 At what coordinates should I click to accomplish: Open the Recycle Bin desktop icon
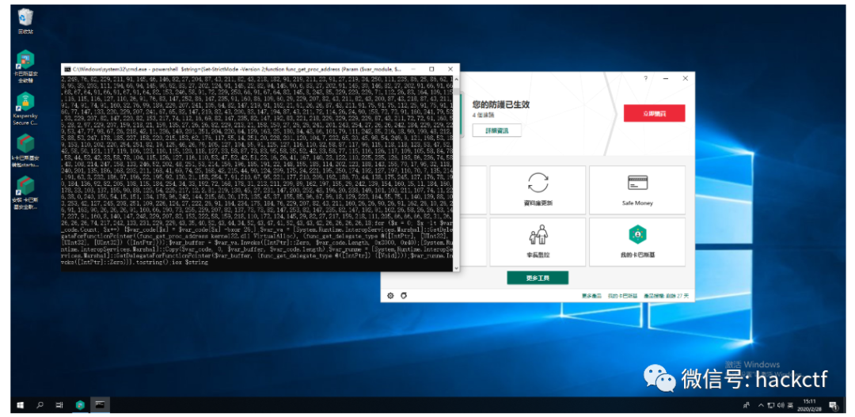pyautogui.click(x=25, y=21)
